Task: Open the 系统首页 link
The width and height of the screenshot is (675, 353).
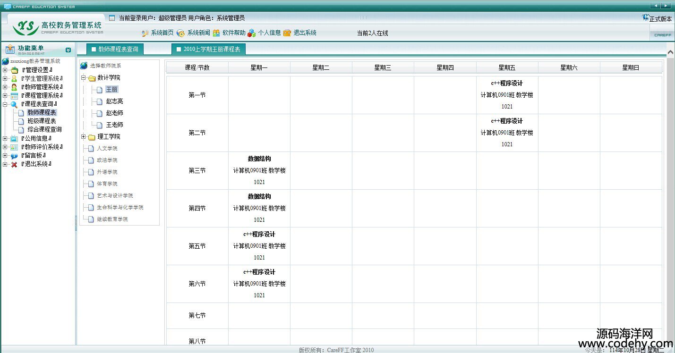Action: point(162,33)
